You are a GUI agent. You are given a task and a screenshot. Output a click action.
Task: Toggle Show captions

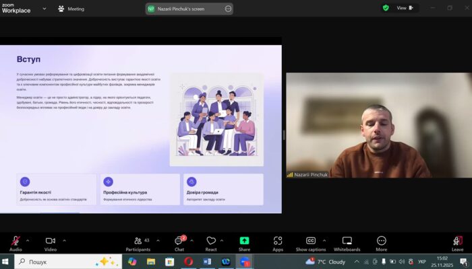311,241
